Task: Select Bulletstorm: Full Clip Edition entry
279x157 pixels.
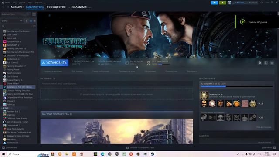Action: pos(19,87)
